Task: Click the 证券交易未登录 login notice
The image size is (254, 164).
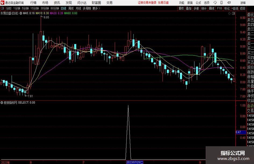Action: (x=147, y=3)
